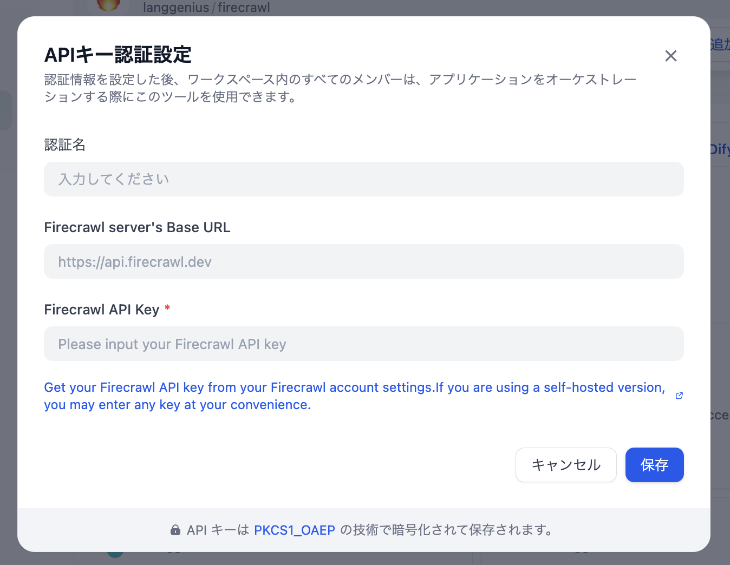Click the APIキー認証設定 dialog title
This screenshot has width=730, height=565.
tap(118, 55)
